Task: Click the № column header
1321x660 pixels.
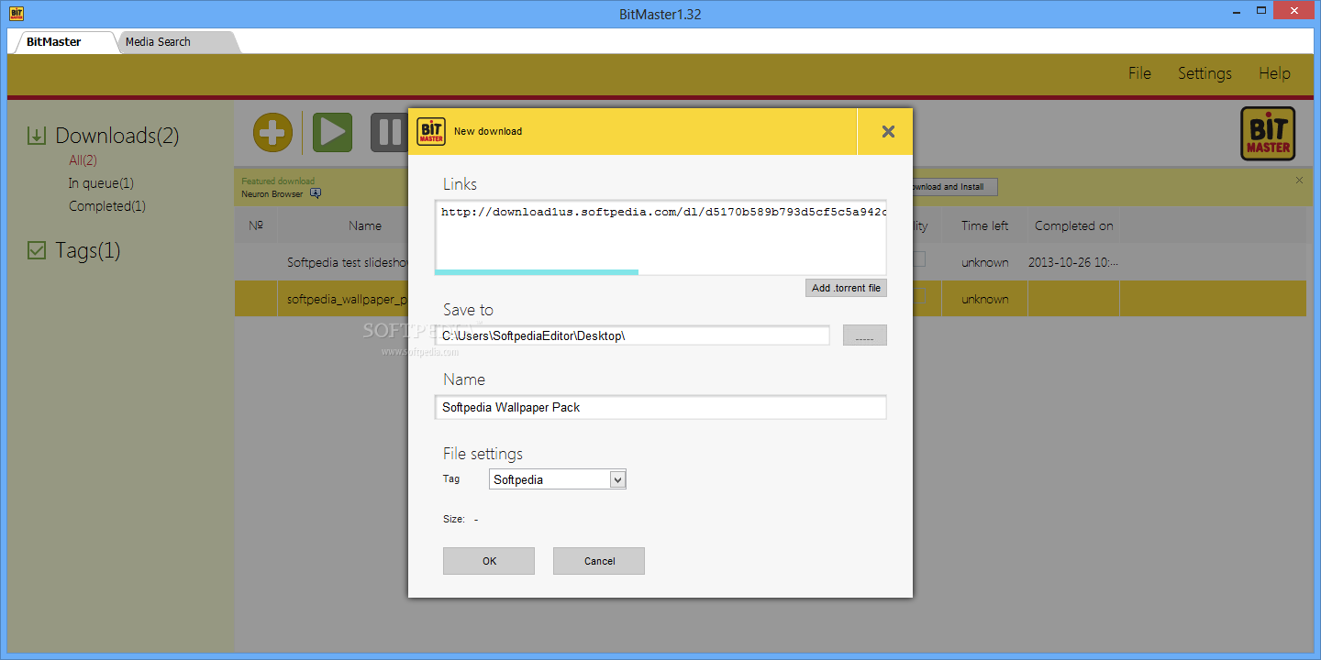Action: [256, 225]
